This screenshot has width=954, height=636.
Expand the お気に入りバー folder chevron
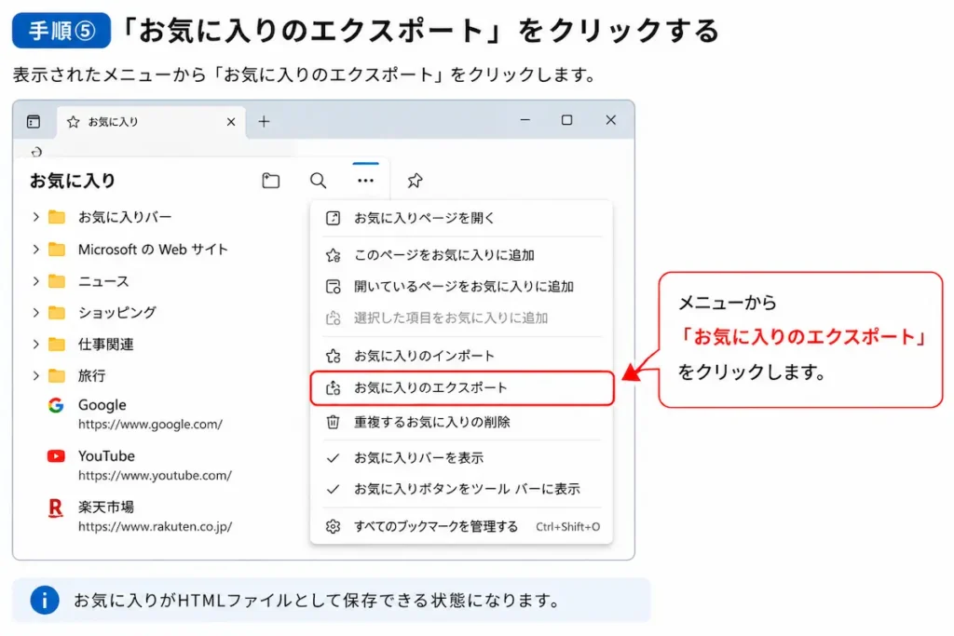pos(36,217)
